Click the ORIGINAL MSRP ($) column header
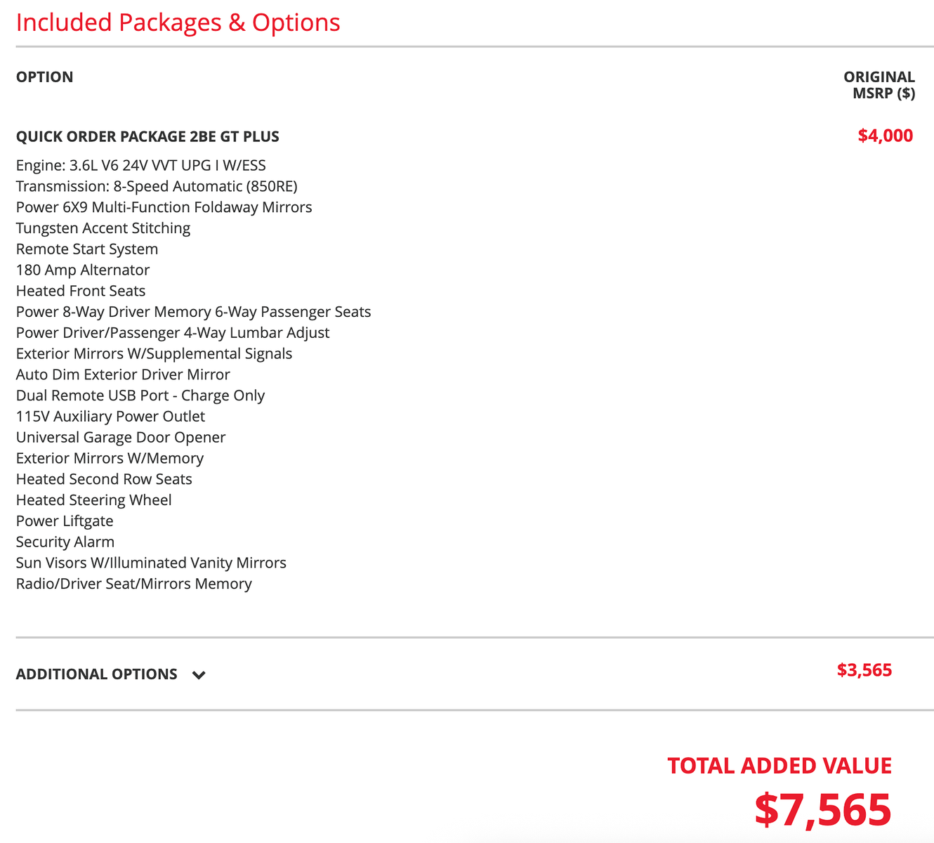 (x=879, y=85)
